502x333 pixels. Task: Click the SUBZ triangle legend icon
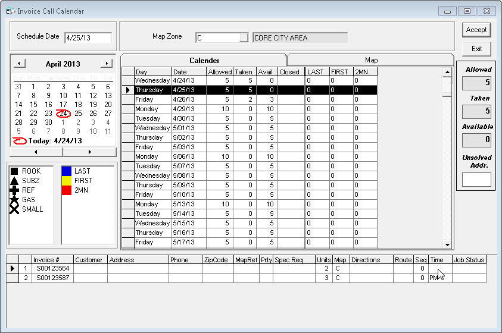(14, 180)
